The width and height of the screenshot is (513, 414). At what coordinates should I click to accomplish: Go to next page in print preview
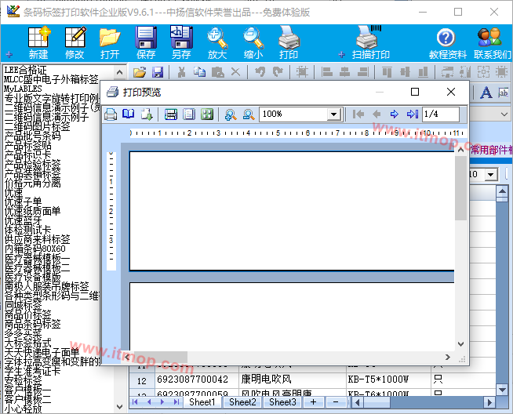coord(395,114)
